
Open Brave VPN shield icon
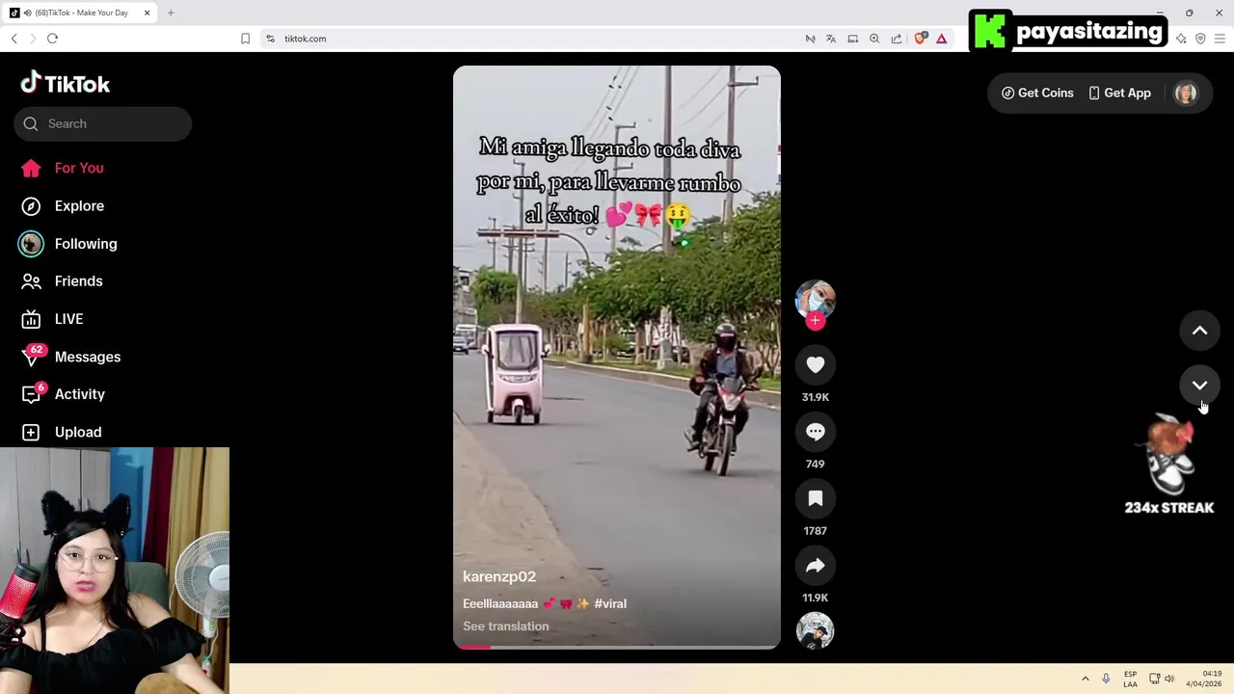click(1200, 39)
